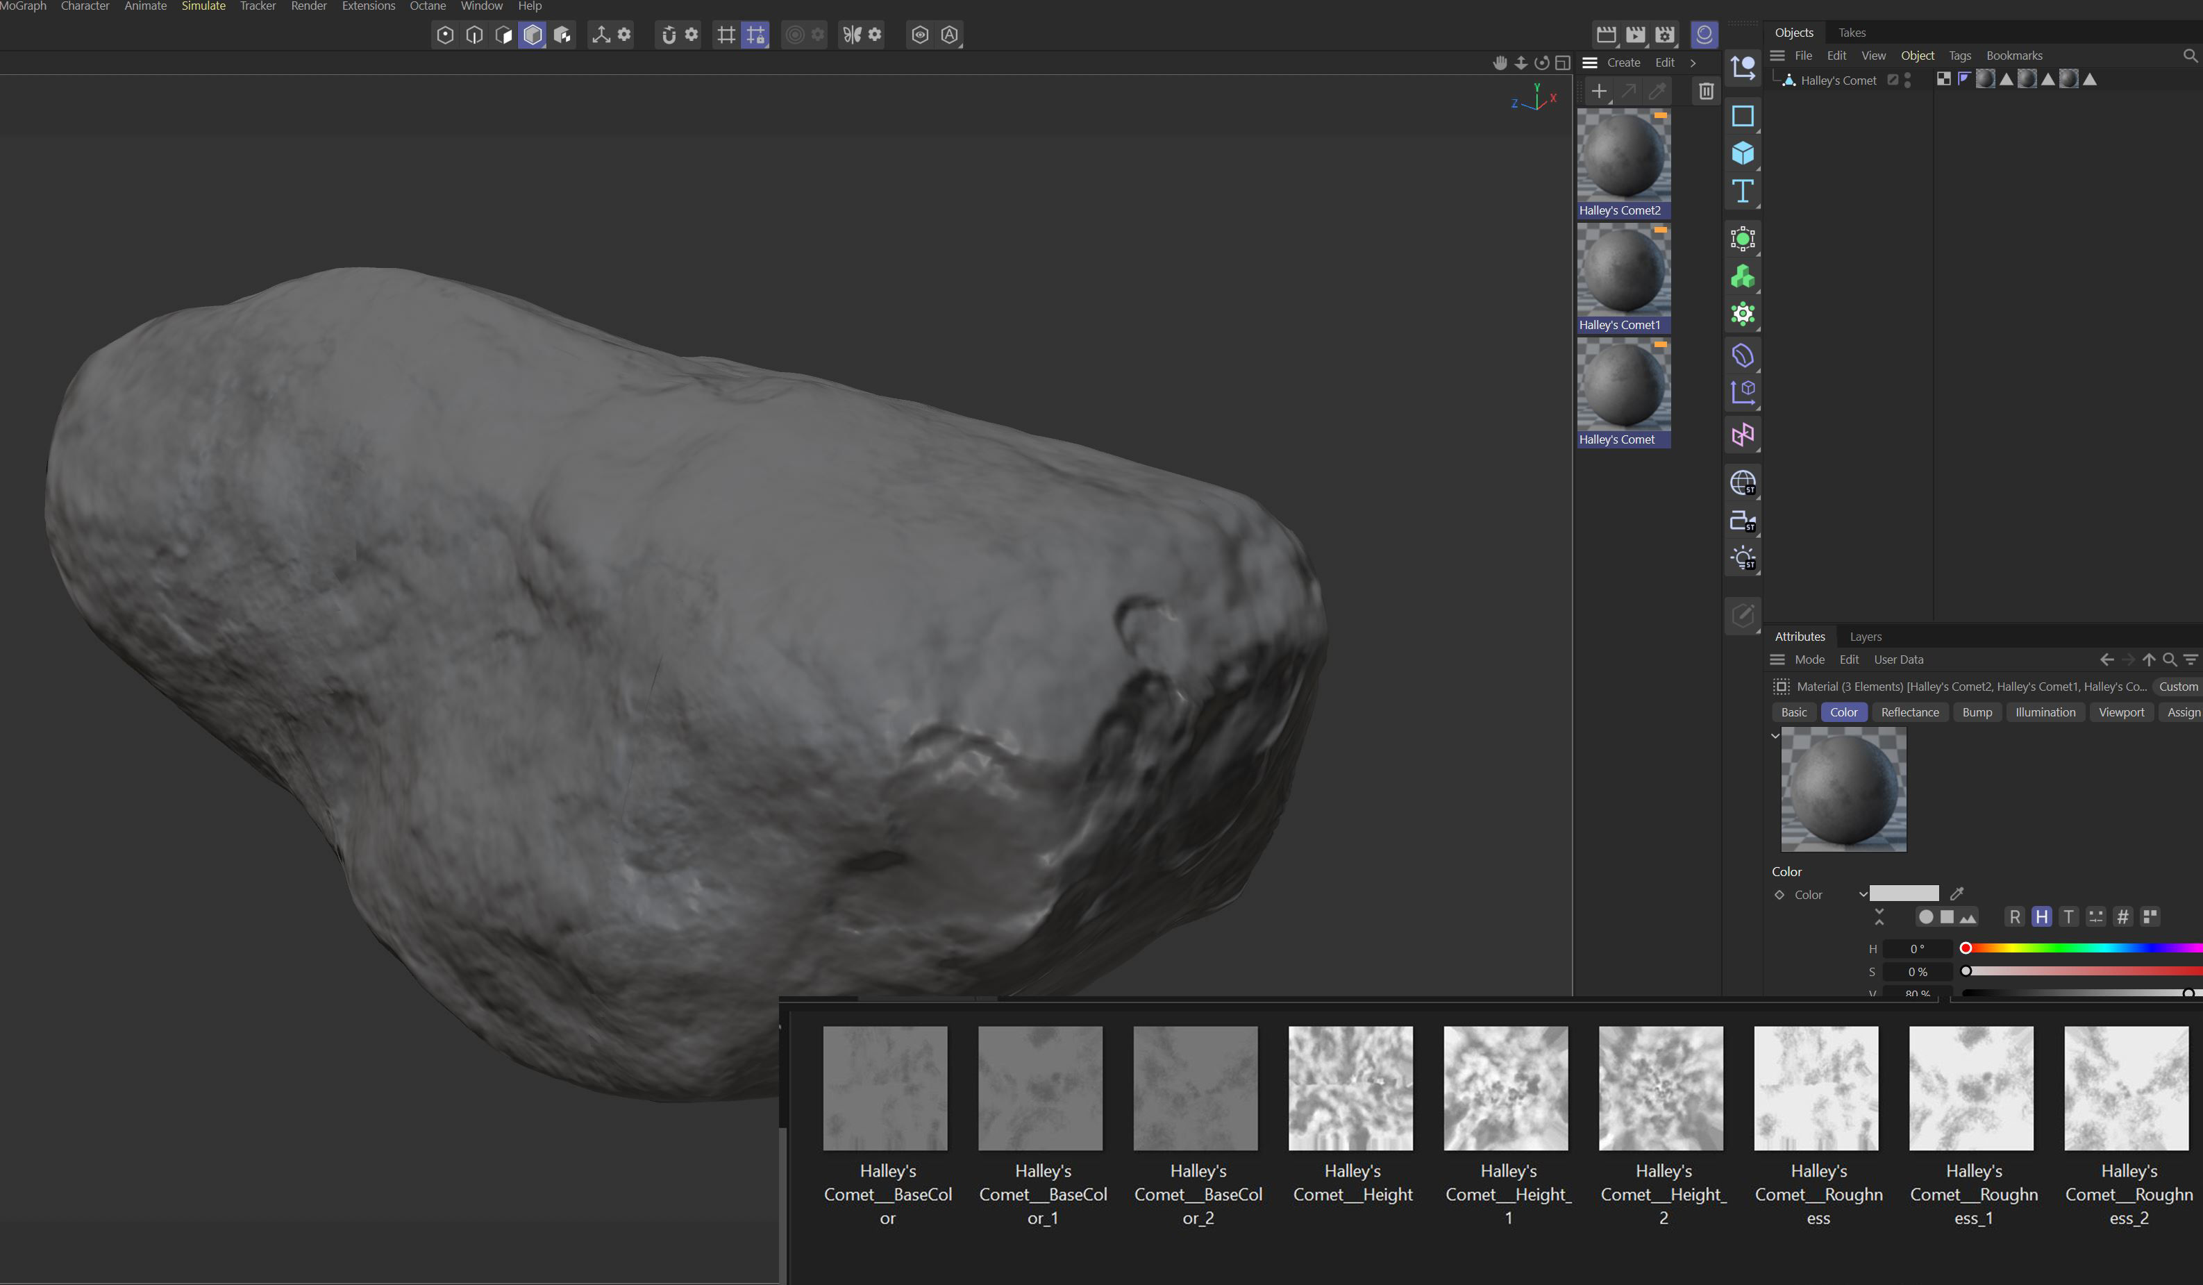Viewport: 2203px width, 1285px height.
Task: Toggle the Locked Workplane icon
Action: click(x=755, y=35)
